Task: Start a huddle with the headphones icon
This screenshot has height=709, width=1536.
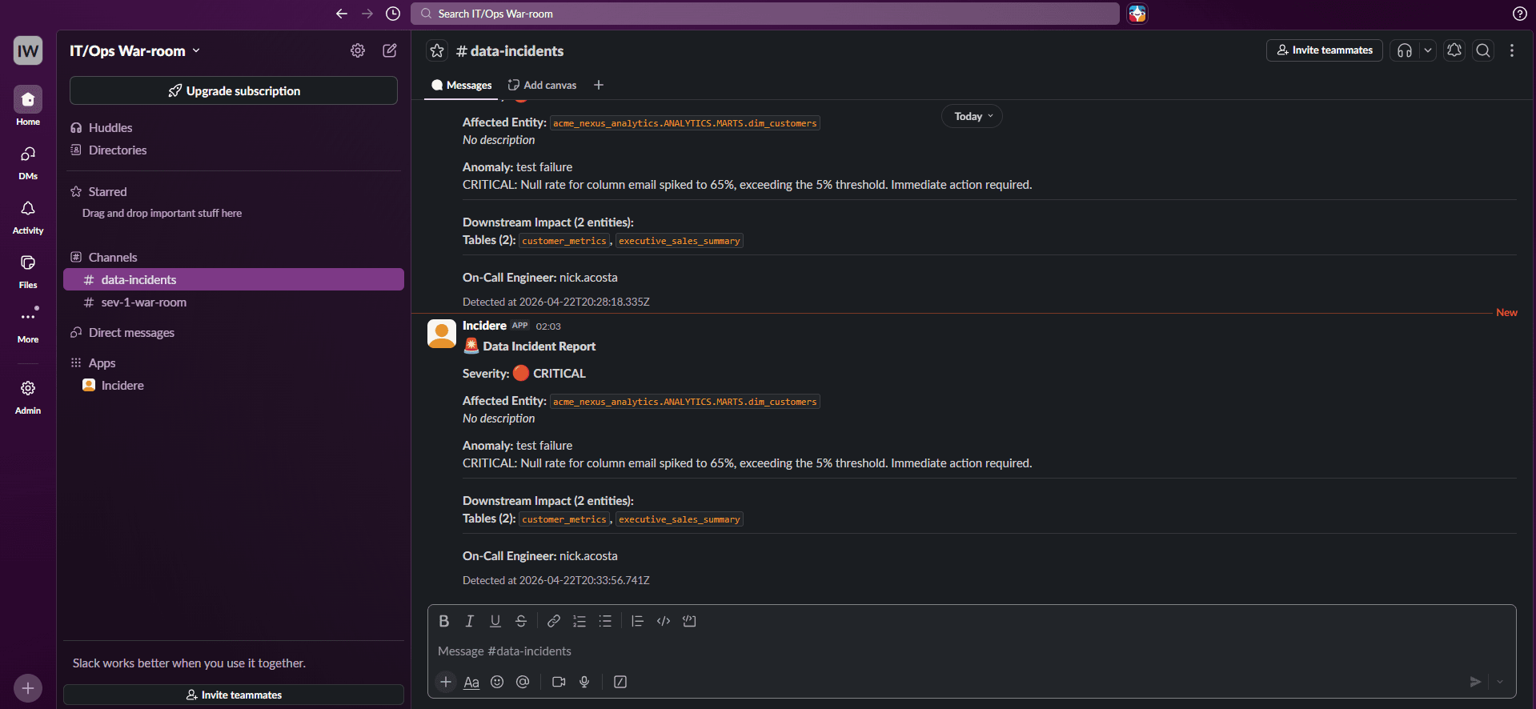Action: (x=1405, y=50)
